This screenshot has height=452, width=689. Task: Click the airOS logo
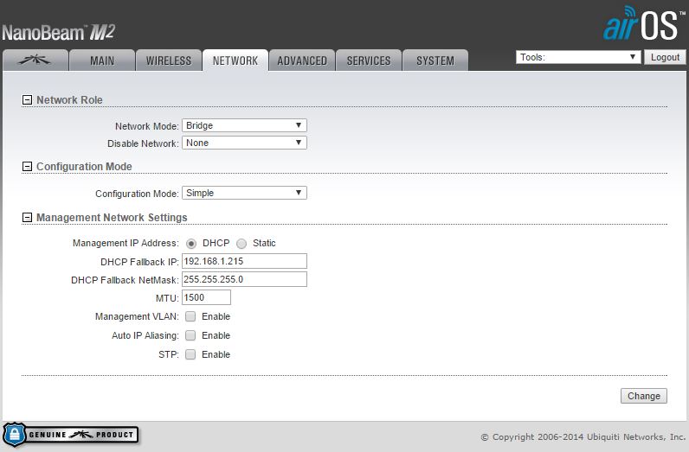pyautogui.click(x=643, y=24)
